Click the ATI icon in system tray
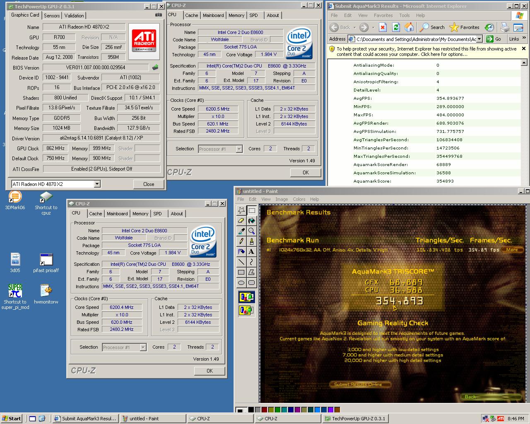Image resolution: width=530 pixels, height=424 pixels. [x=500, y=418]
